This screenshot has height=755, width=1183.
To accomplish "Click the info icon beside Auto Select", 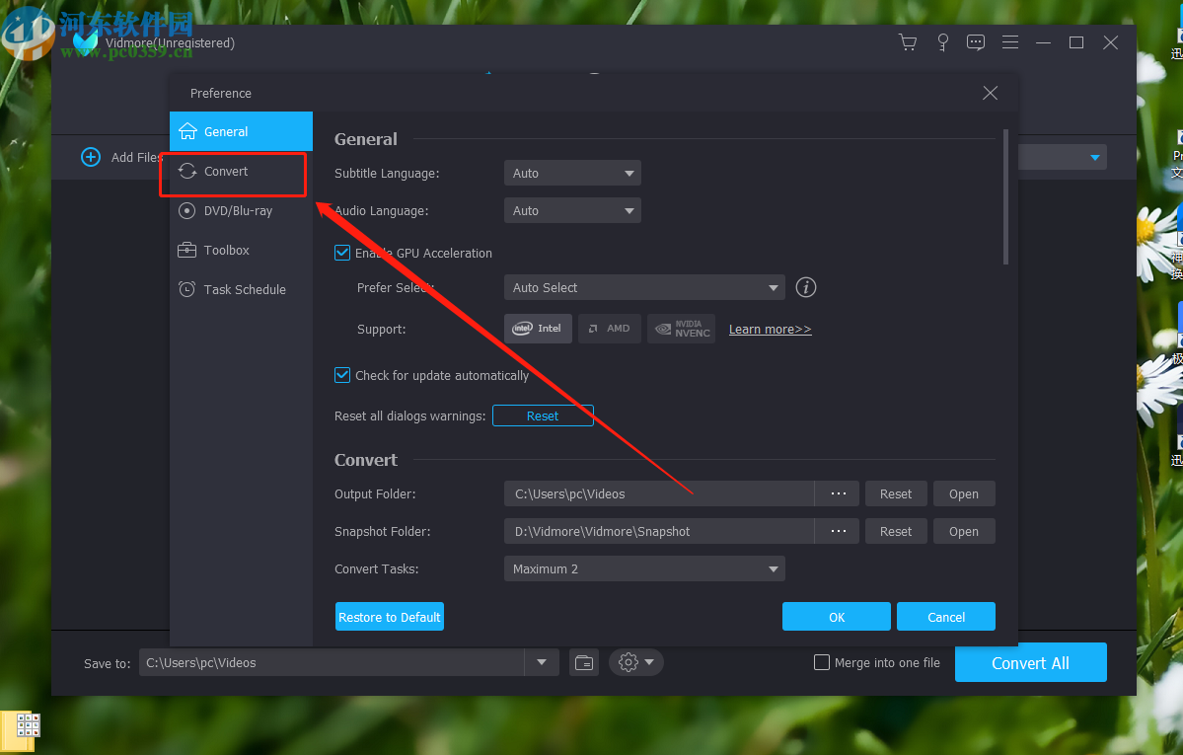I will (806, 287).
